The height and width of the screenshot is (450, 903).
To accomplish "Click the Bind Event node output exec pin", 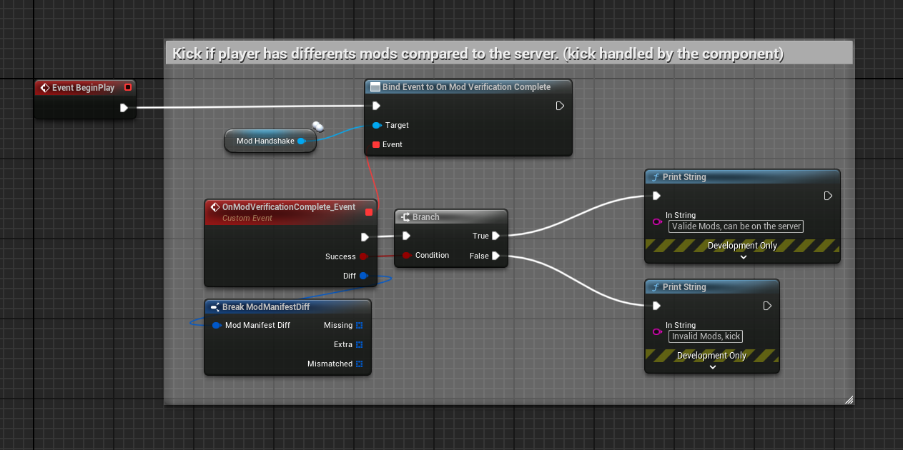I will (560, 106).
